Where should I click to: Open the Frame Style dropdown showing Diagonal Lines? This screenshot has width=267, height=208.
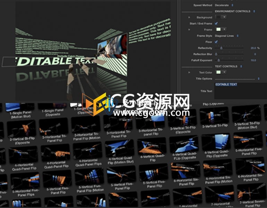[x=227, y=36]
